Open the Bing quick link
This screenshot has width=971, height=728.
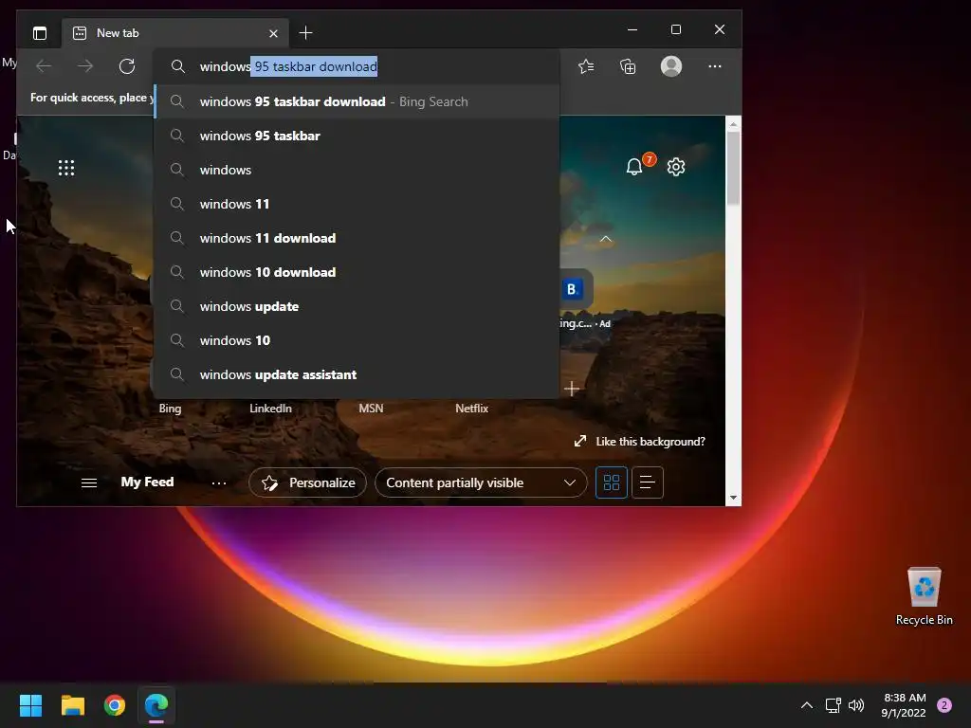click(170, 409)
